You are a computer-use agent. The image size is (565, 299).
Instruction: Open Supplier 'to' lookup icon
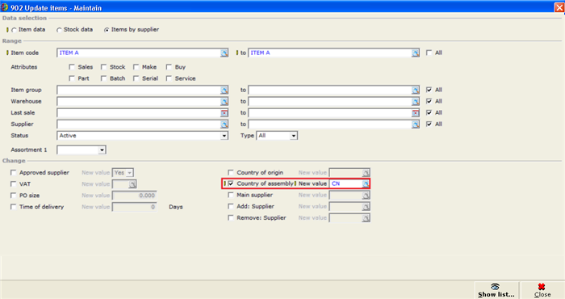416,124
